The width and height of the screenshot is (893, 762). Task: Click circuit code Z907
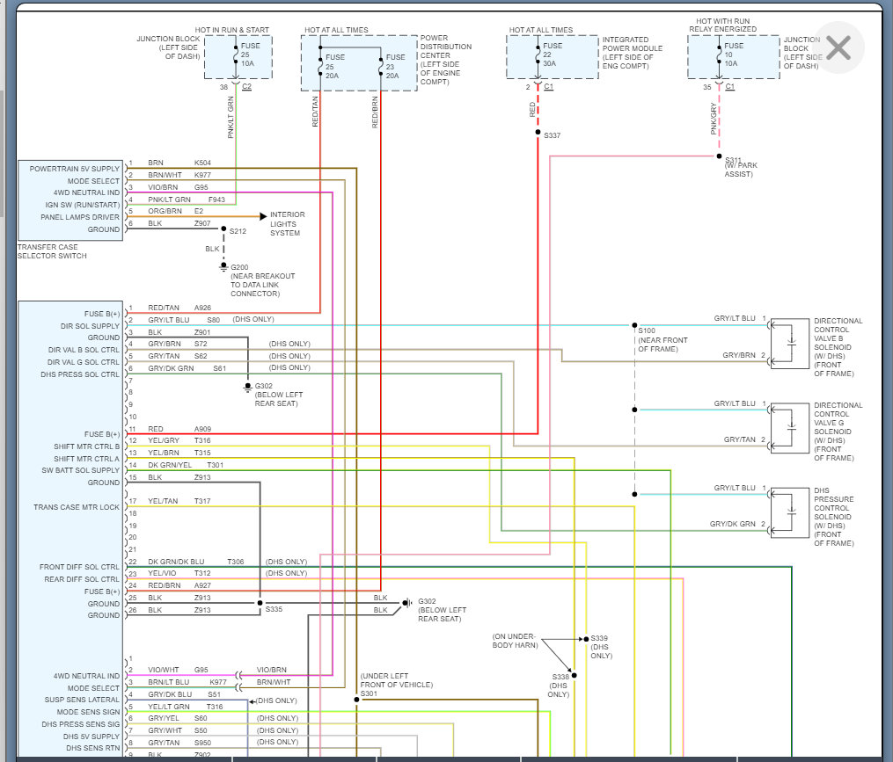coord(202,223)
